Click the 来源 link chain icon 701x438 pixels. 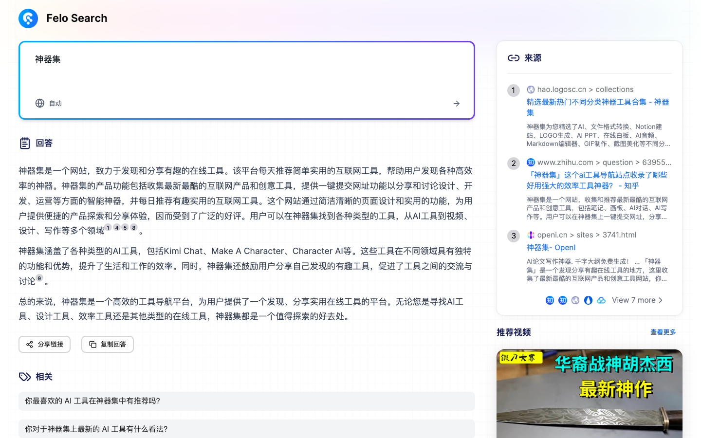(x=514, y=58)
